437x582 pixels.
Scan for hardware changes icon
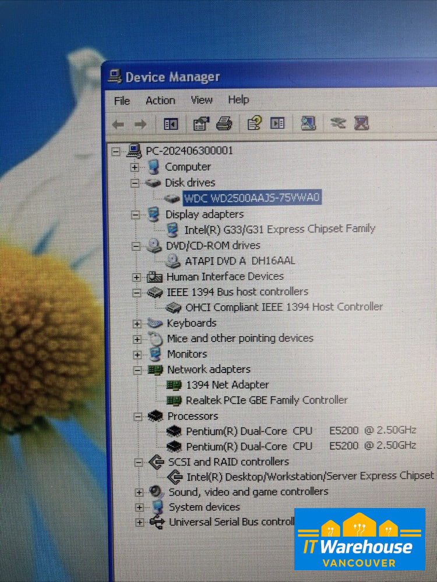tap(308, 123)
